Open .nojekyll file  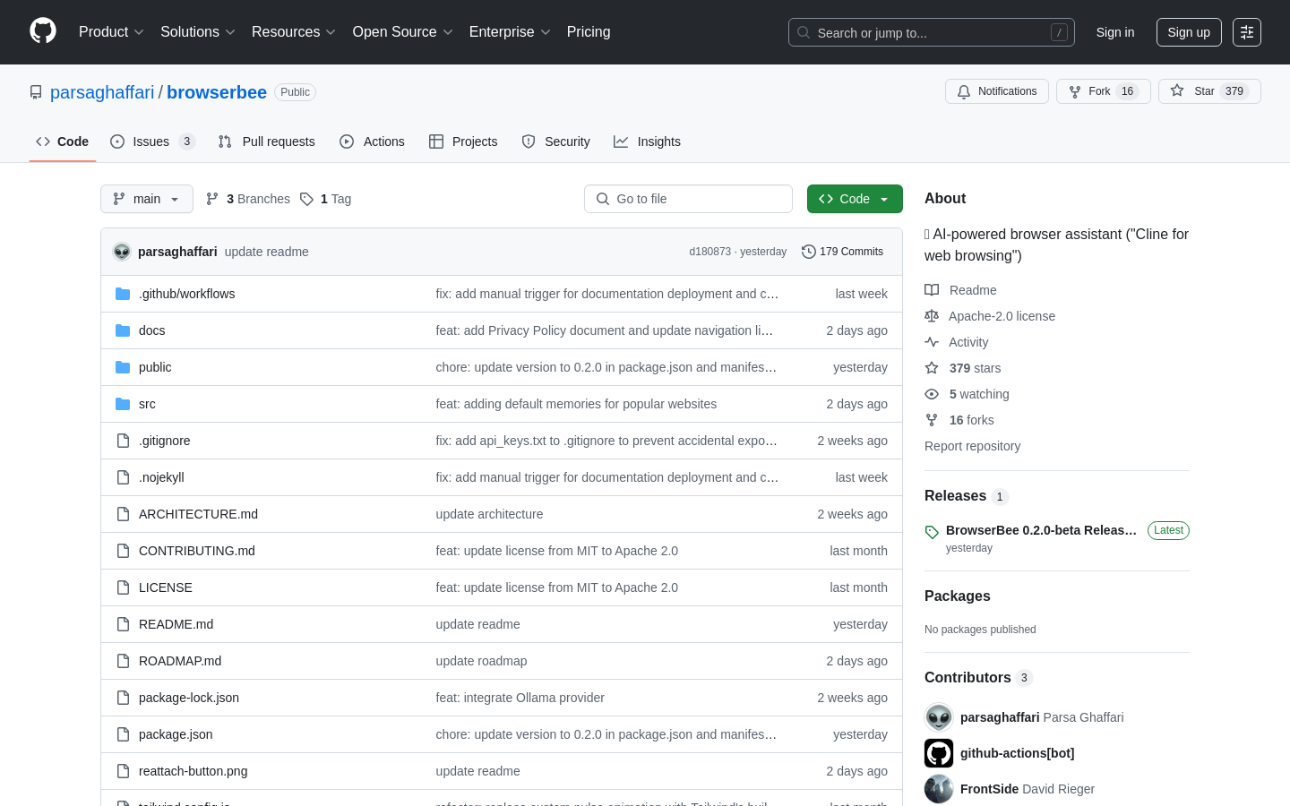161,477
